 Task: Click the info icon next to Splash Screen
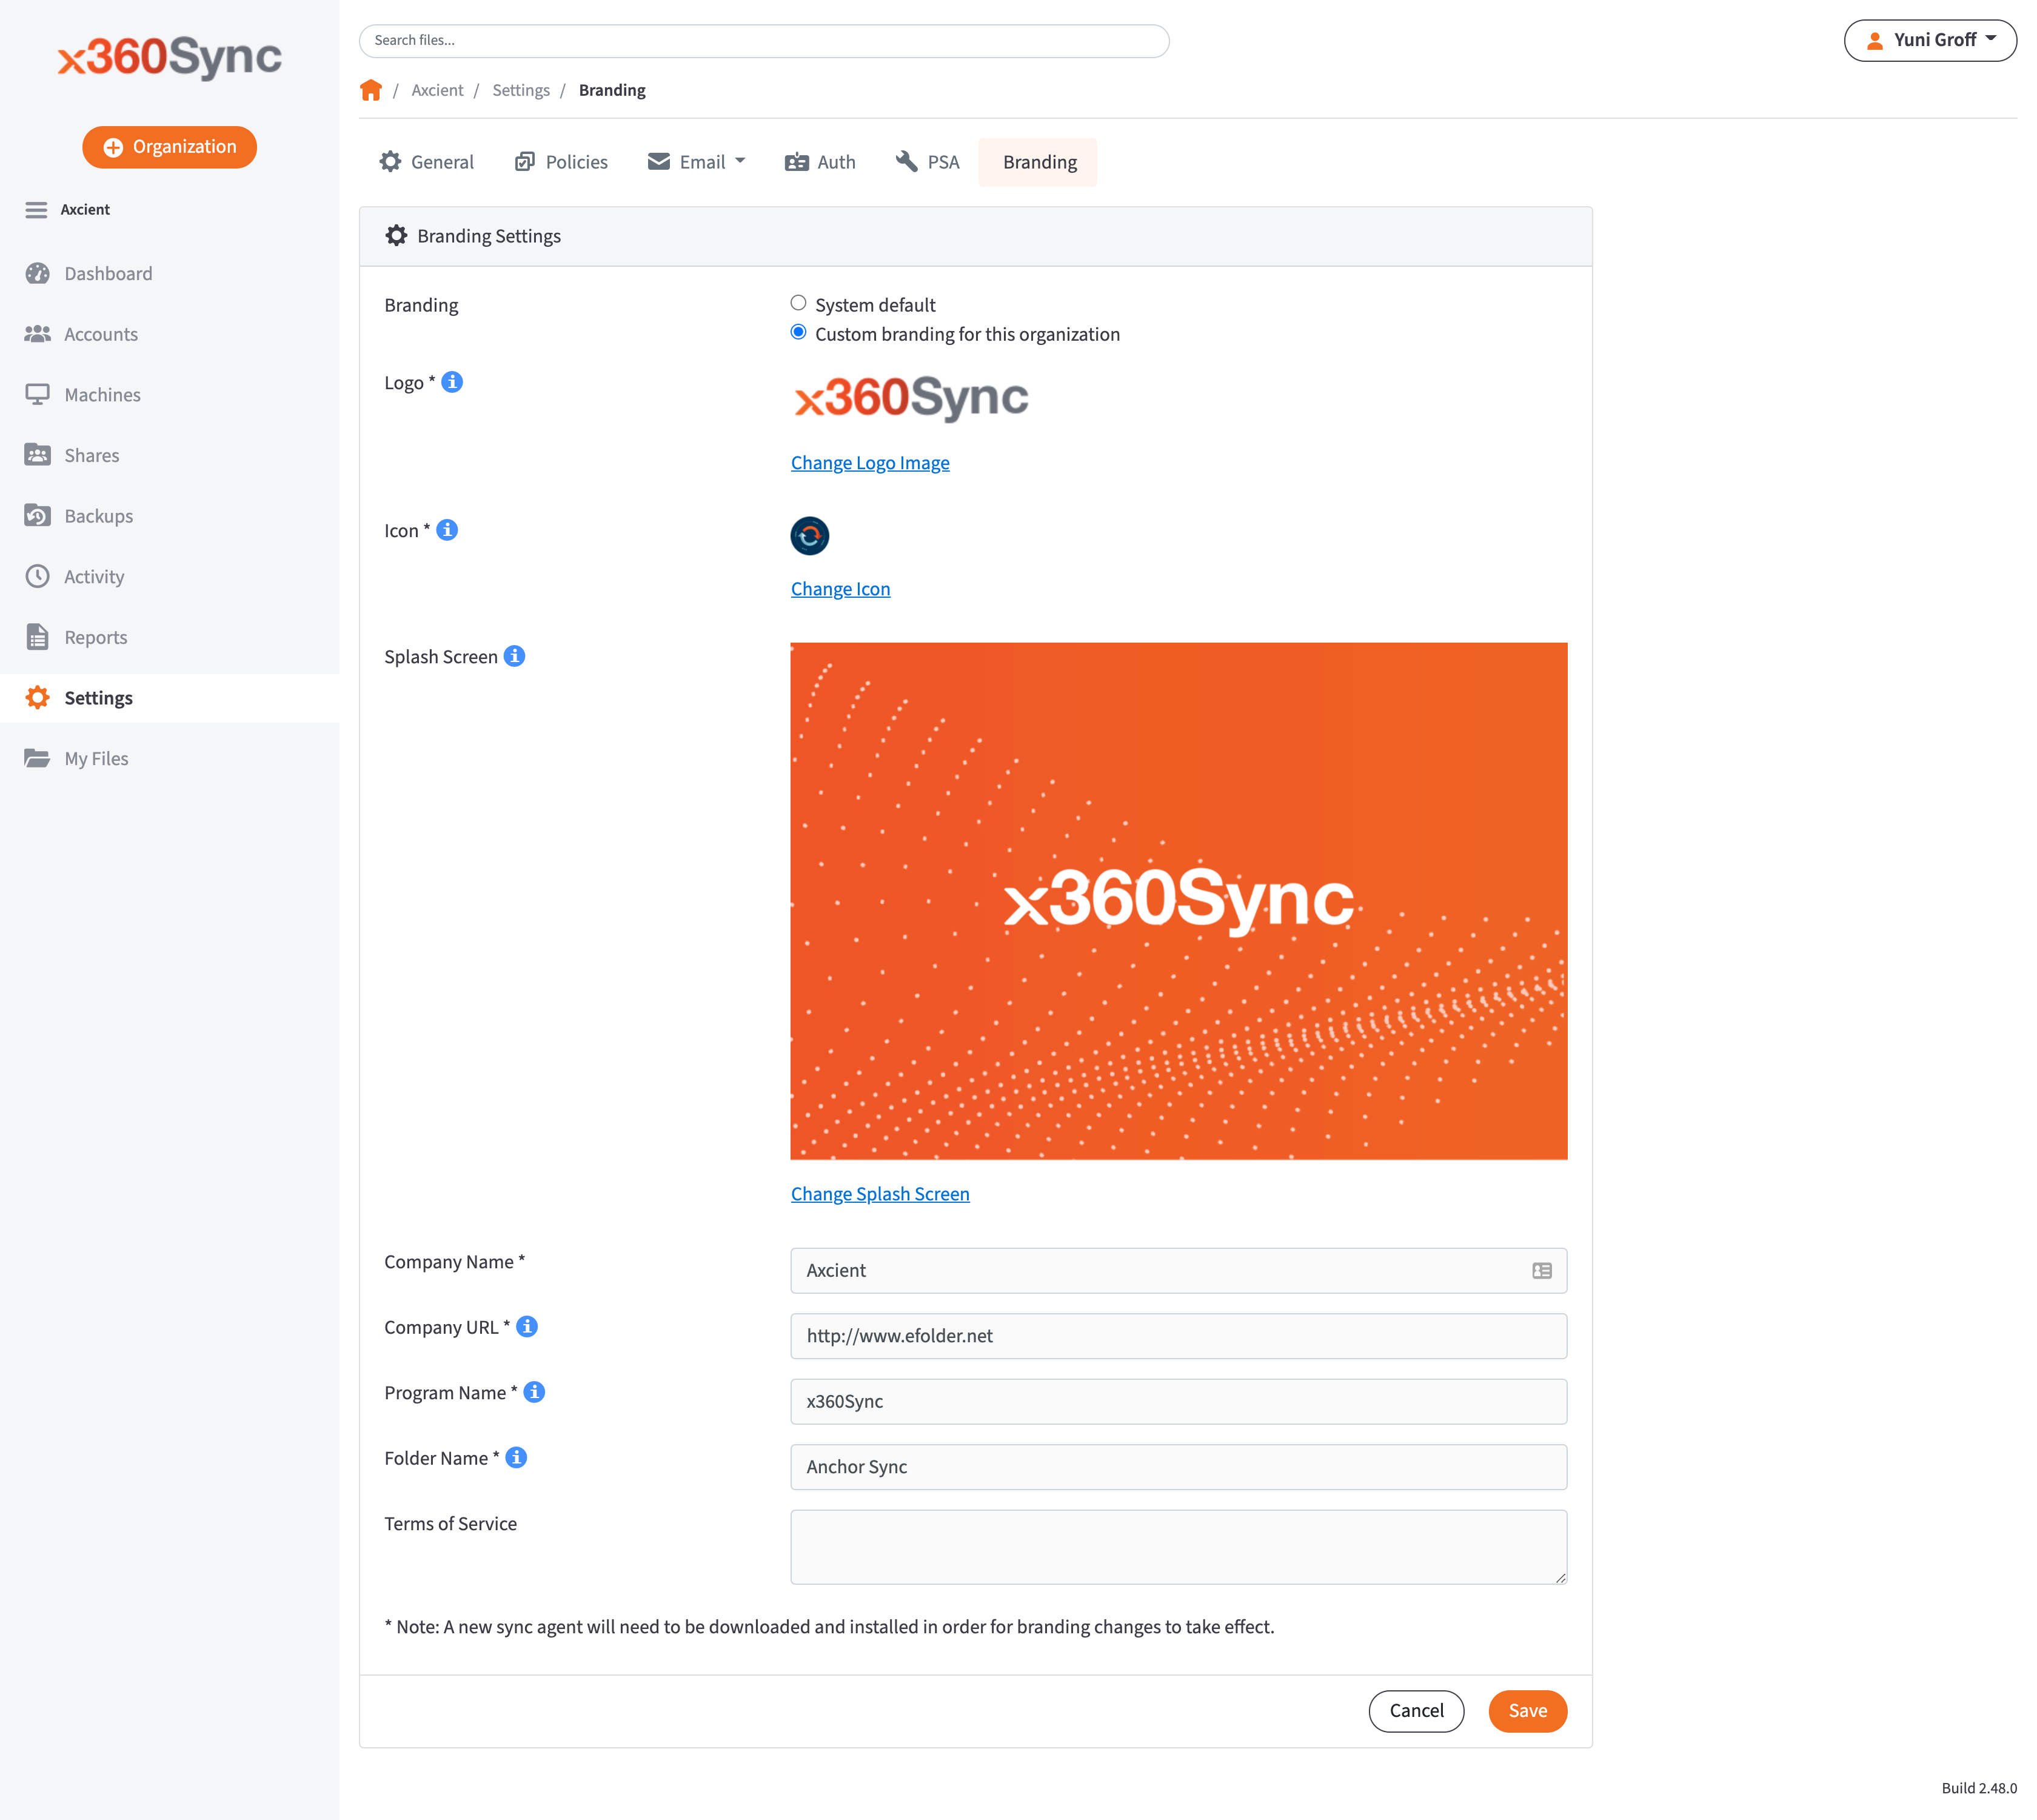514,656
